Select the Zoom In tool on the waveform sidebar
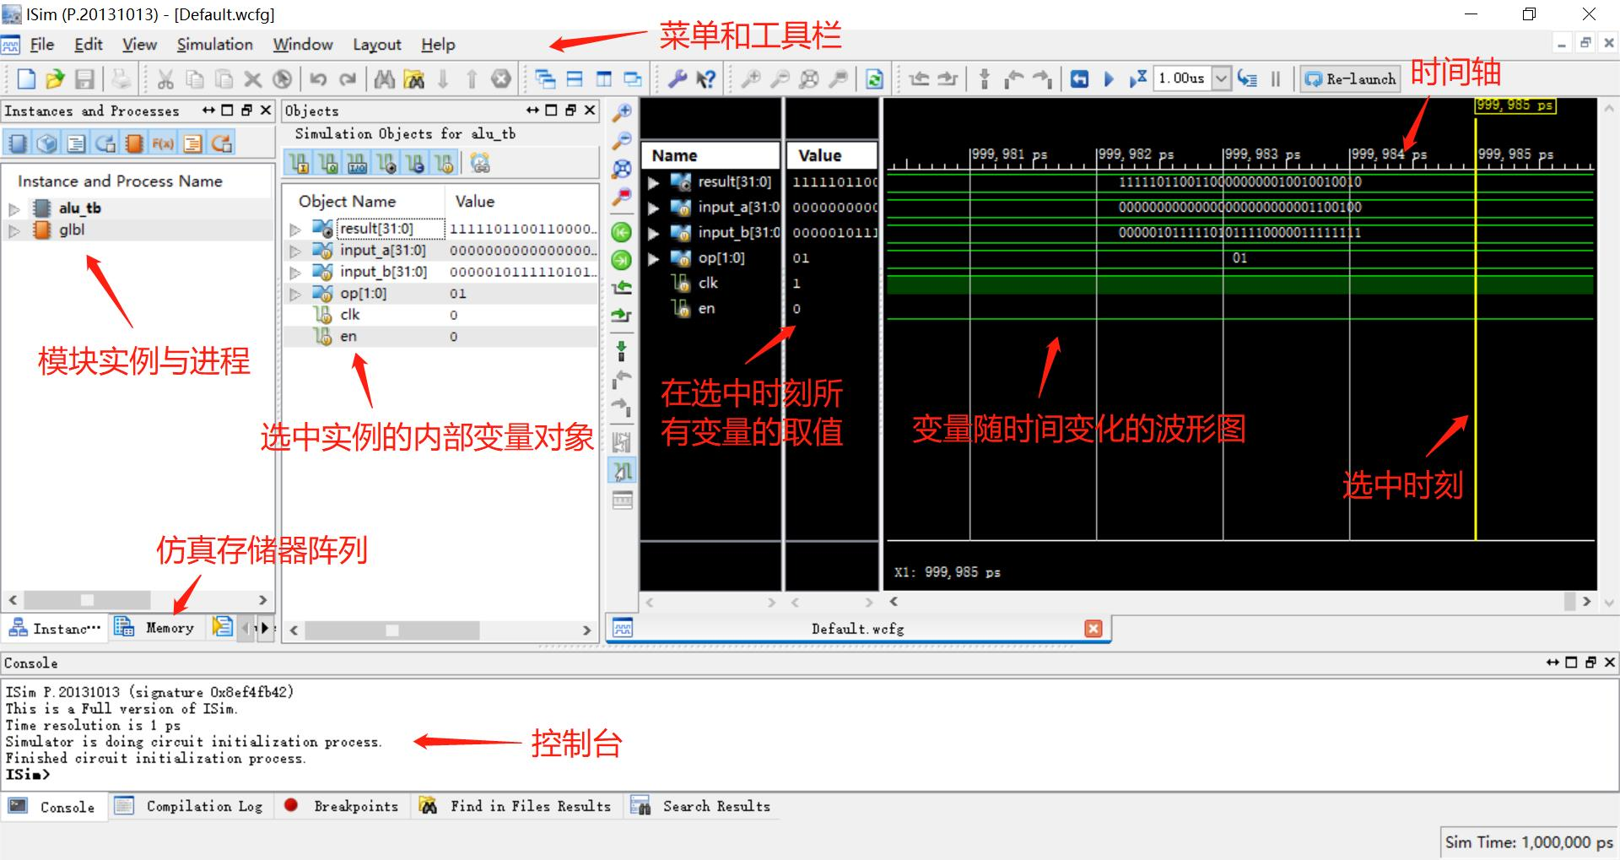The height and width of the screenshot is (860, 1620). [x=623, y=111]
